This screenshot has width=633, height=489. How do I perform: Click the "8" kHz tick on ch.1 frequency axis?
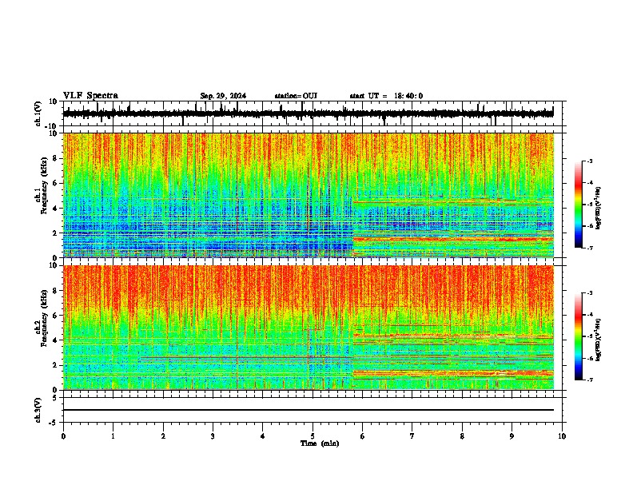point(56,158)
